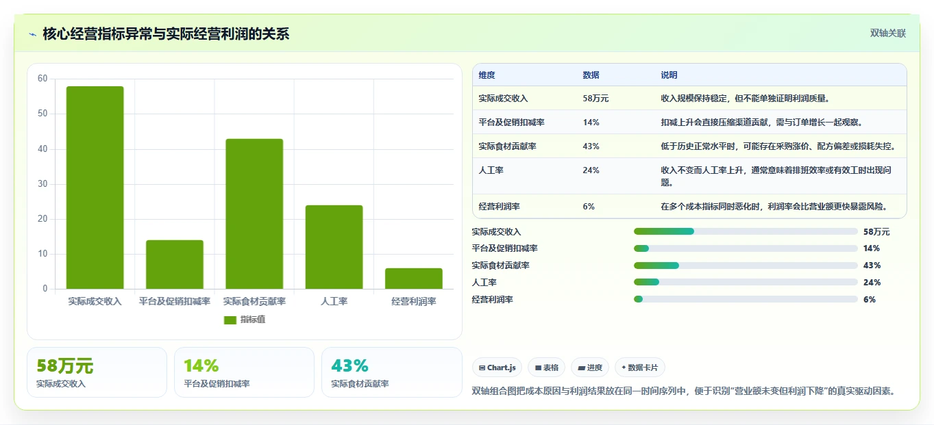Click 人工率 label in progress list
Viewport: 934px width, 425px height.
(x=484, y=282)
